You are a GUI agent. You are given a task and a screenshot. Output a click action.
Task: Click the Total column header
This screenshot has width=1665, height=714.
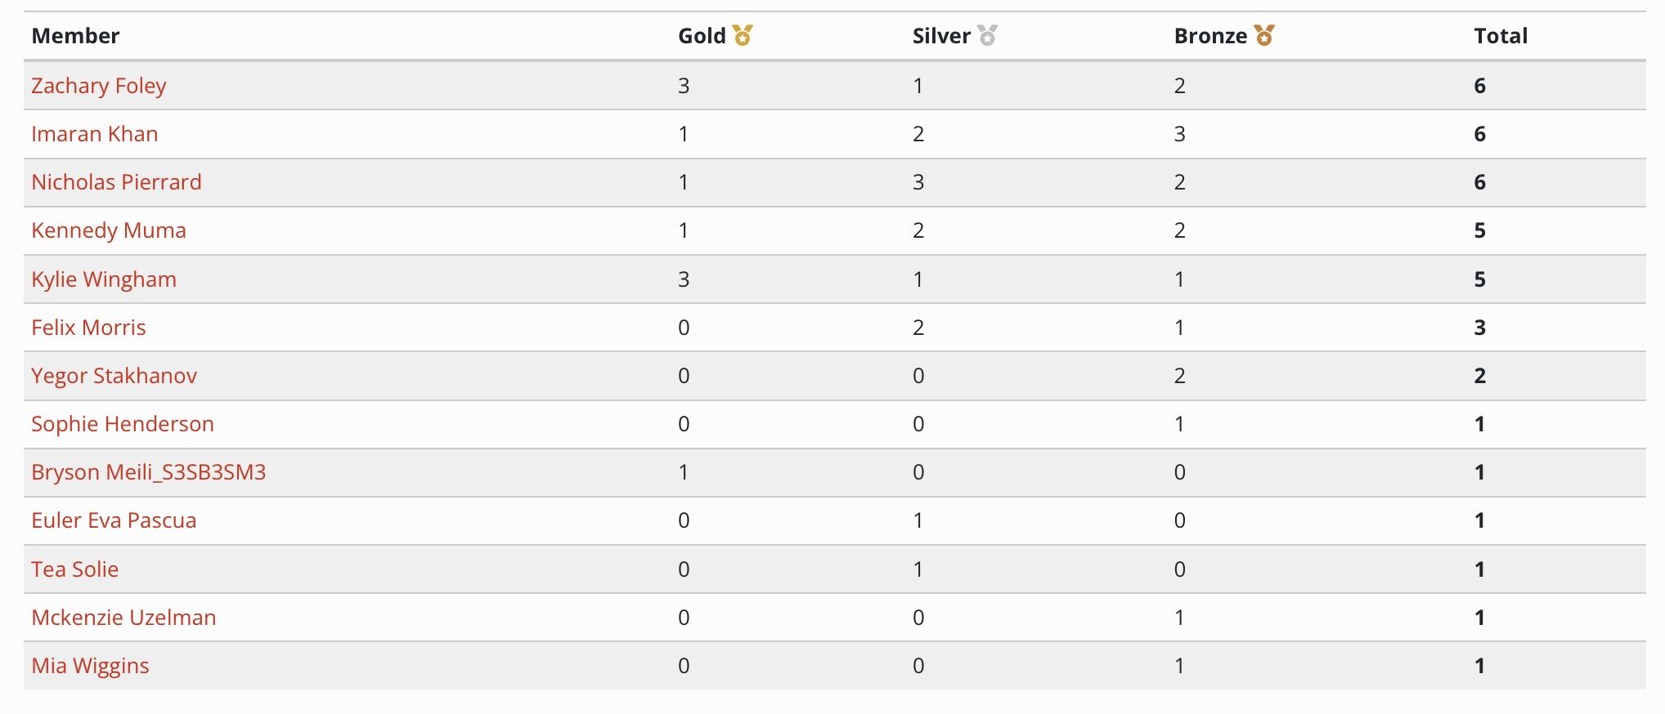[1501, 36]
